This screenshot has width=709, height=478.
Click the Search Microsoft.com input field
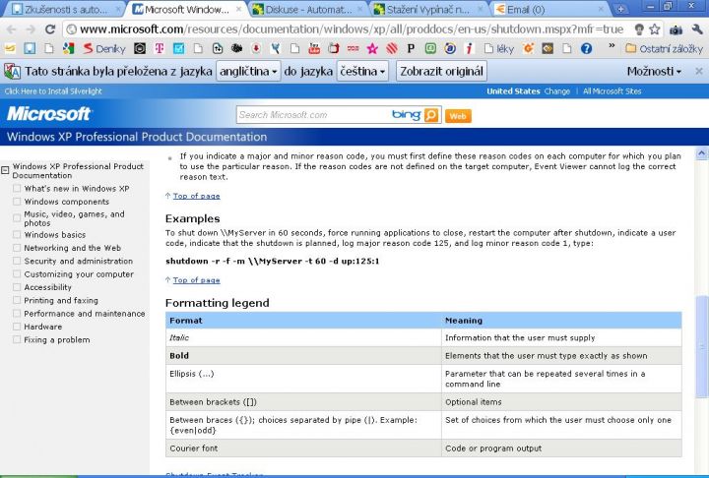click(314, 115)
